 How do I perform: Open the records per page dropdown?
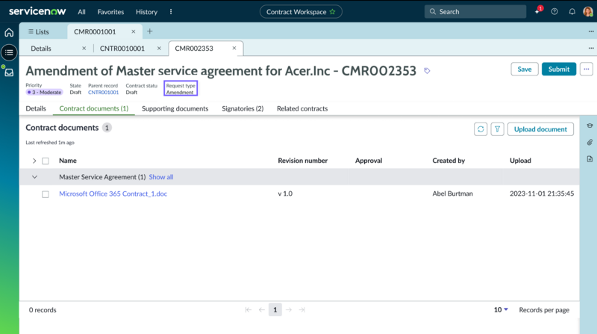pos(501,309)
